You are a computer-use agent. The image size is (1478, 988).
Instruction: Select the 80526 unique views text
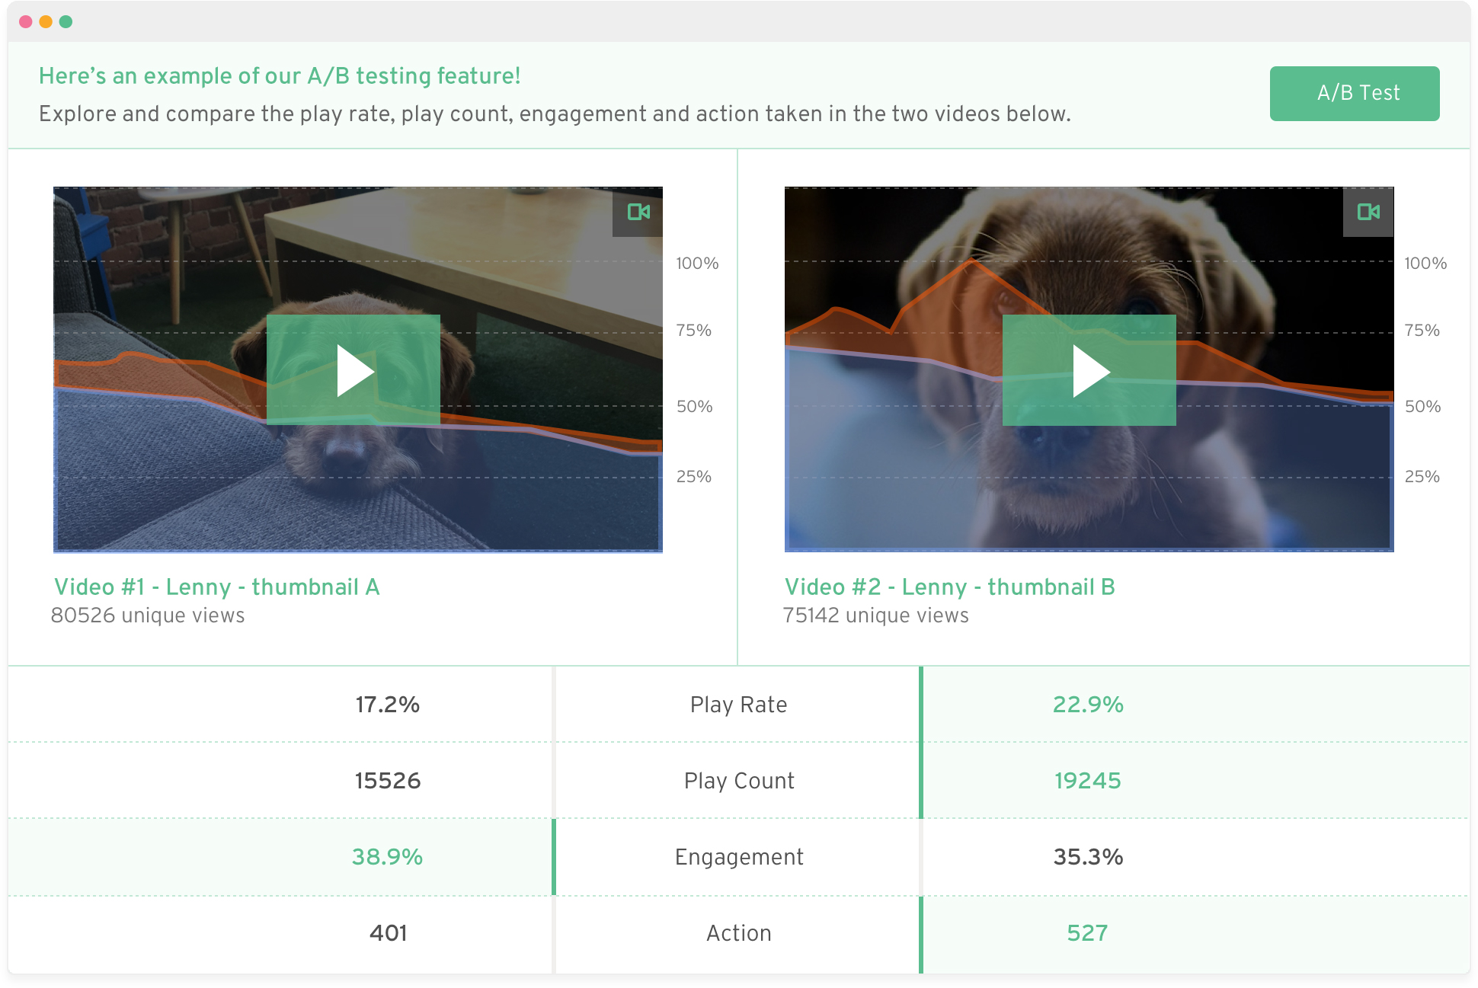tap(148, 616)
